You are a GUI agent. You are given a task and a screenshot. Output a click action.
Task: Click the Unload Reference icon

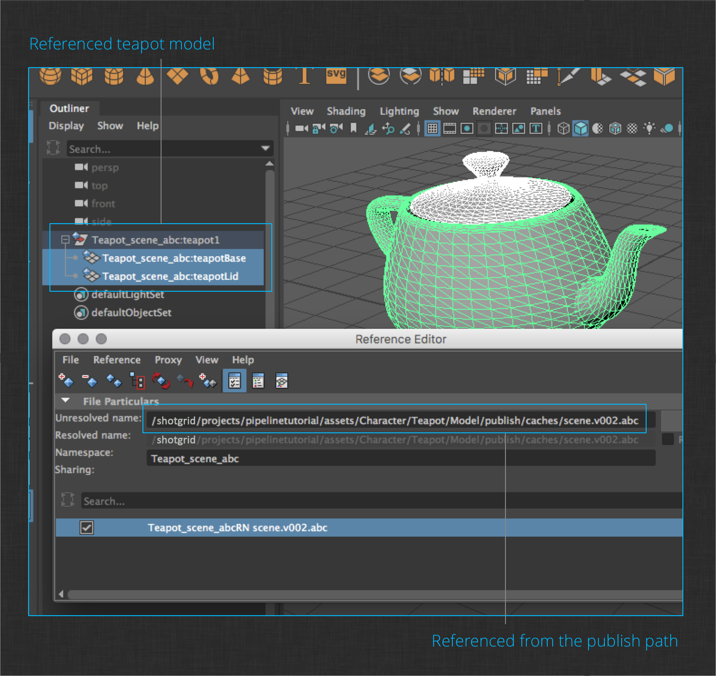coord(185,381)
